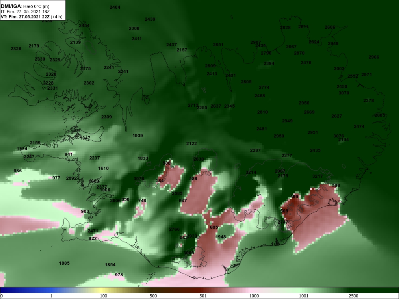The height and width of the screenshot is (299, 399).
Task: Select the map value "2122"
Action: [x=192, y=144]
